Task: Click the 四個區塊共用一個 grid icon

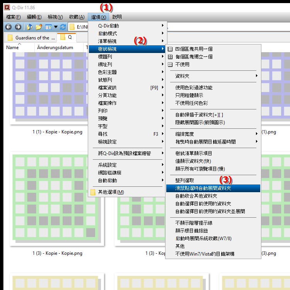Action: [170, 49]
